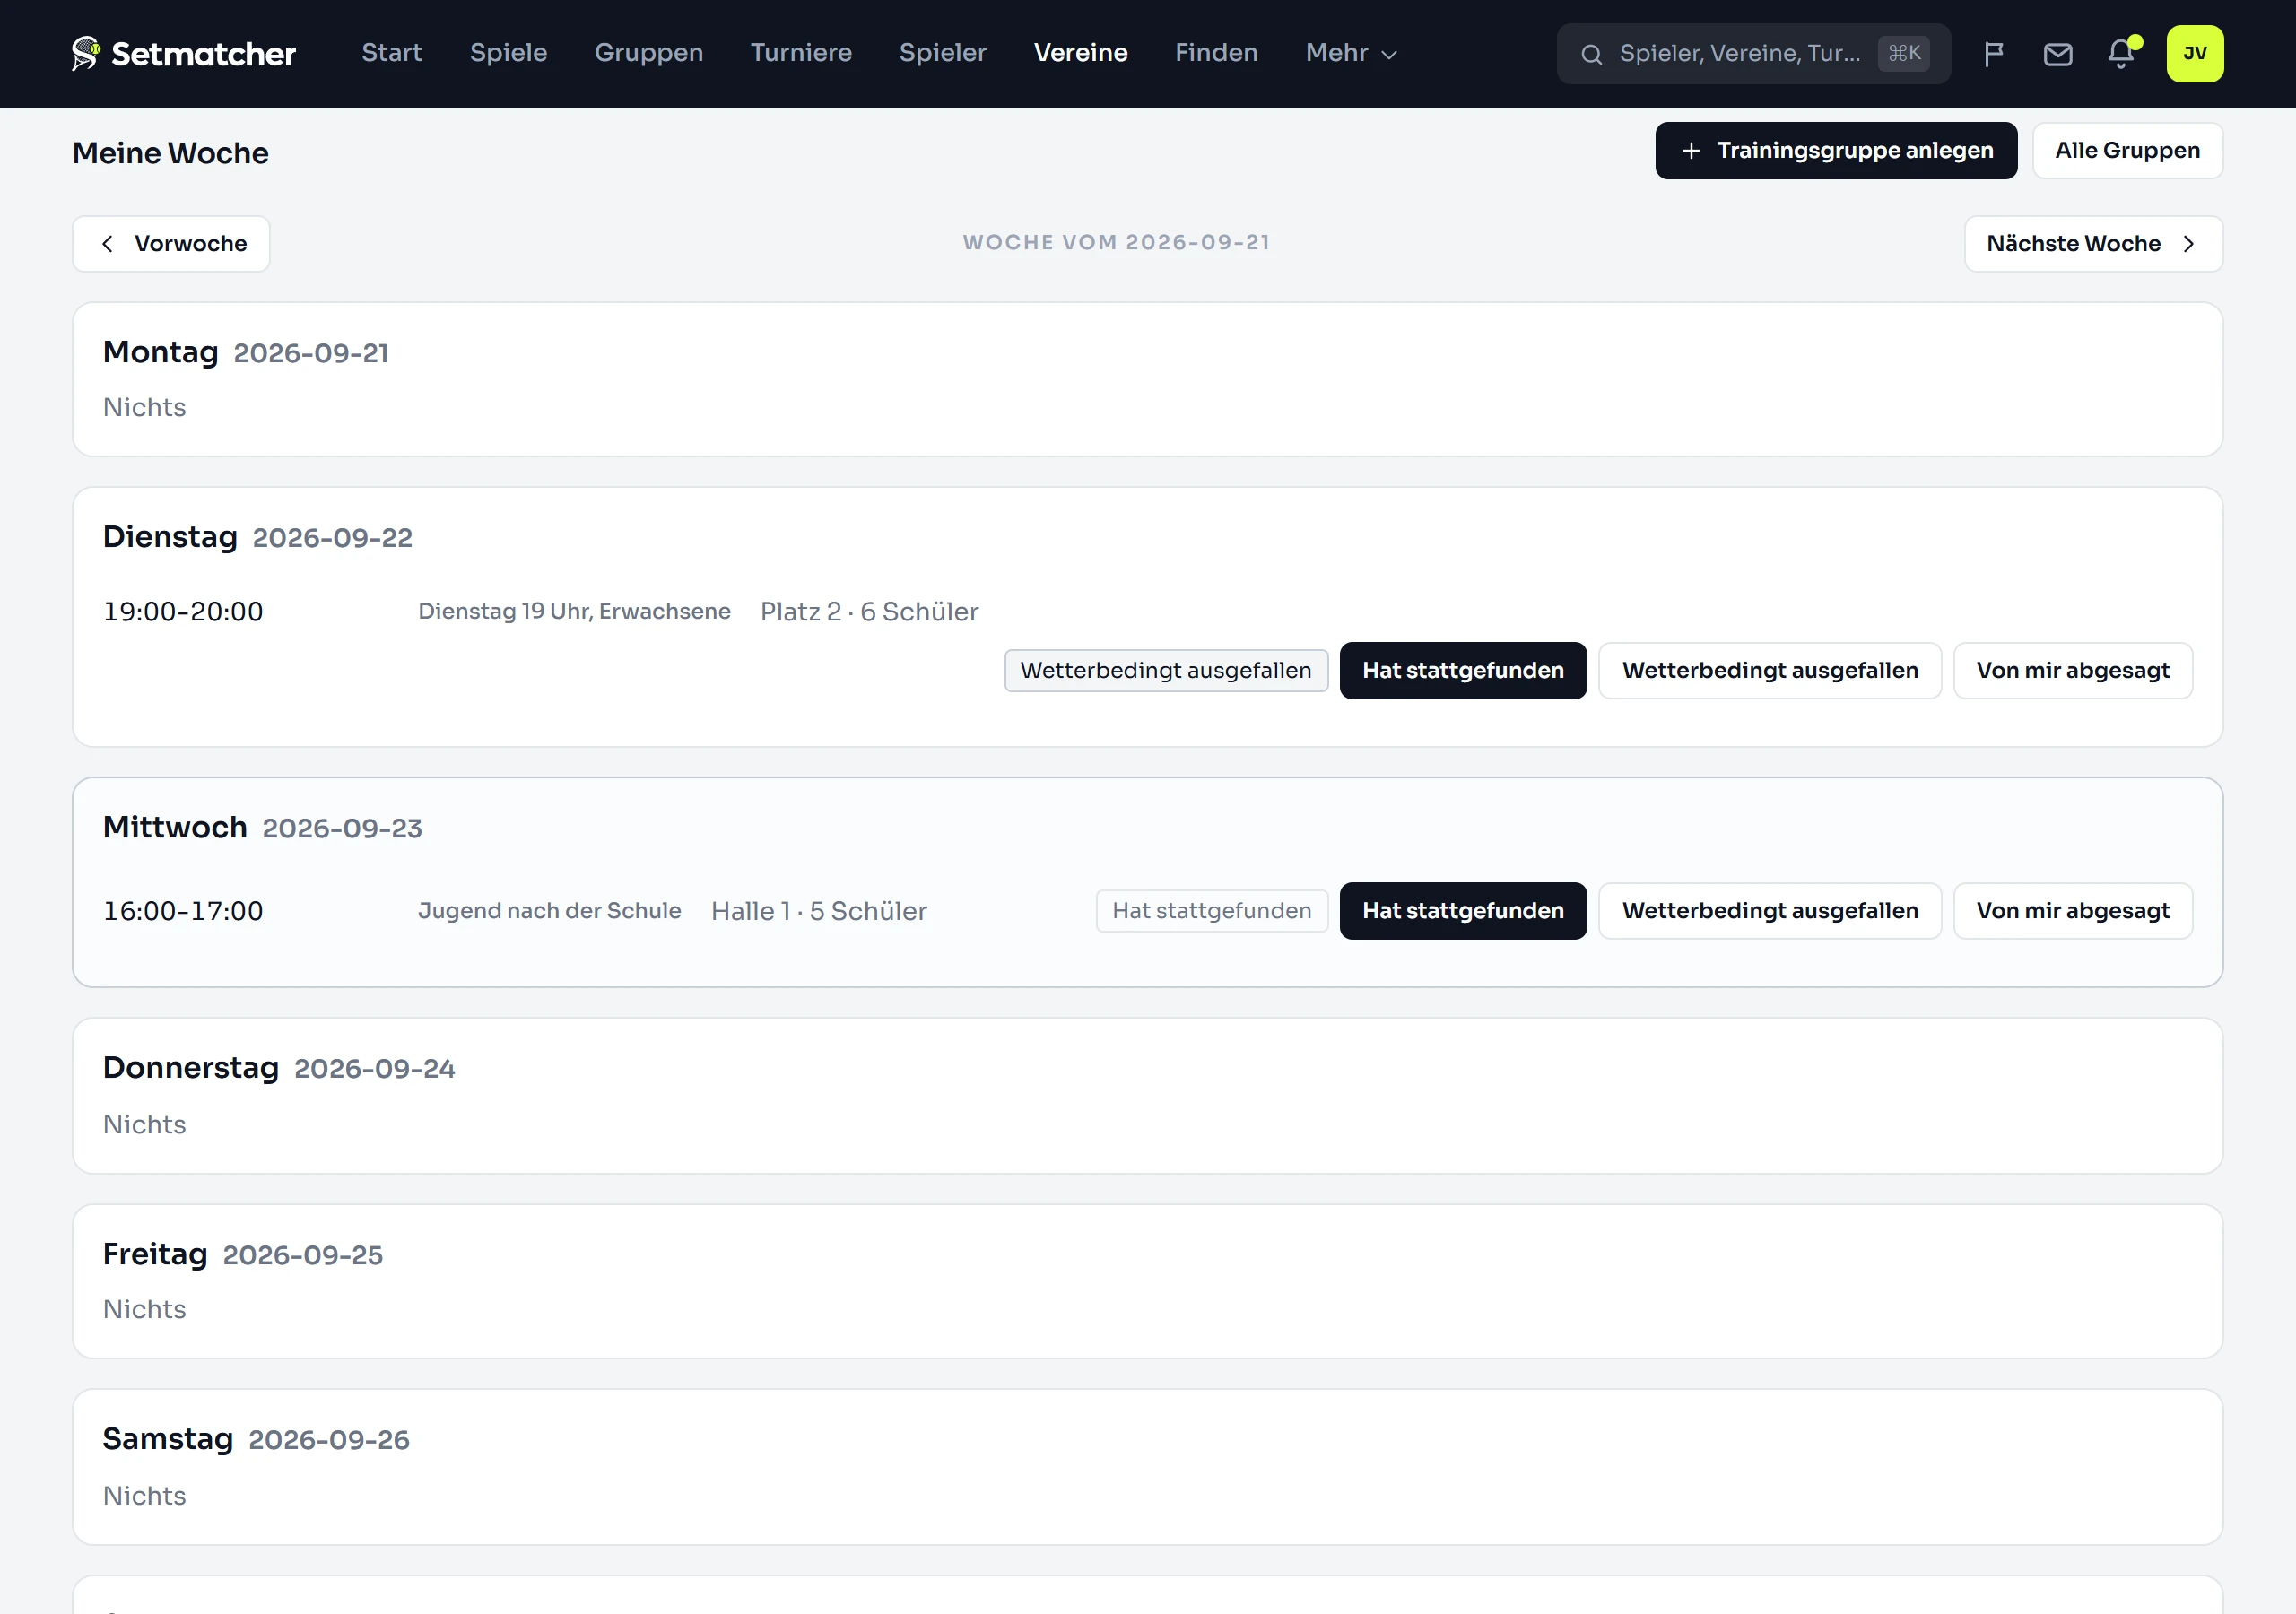This screenshot has width=2296, height=1614.
Task: Click the Setmatcher logo
Action: [x=184, y=53]
